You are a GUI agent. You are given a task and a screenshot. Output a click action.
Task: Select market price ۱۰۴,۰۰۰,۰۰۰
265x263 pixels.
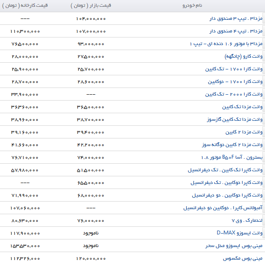coord(91,19)
